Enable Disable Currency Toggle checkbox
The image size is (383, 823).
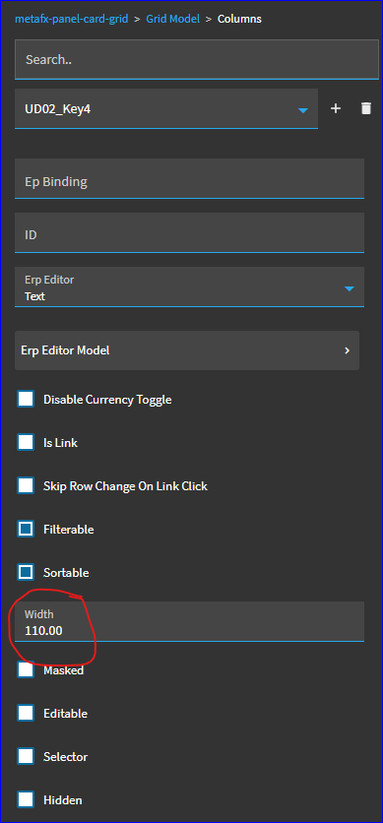click(26, 400)
